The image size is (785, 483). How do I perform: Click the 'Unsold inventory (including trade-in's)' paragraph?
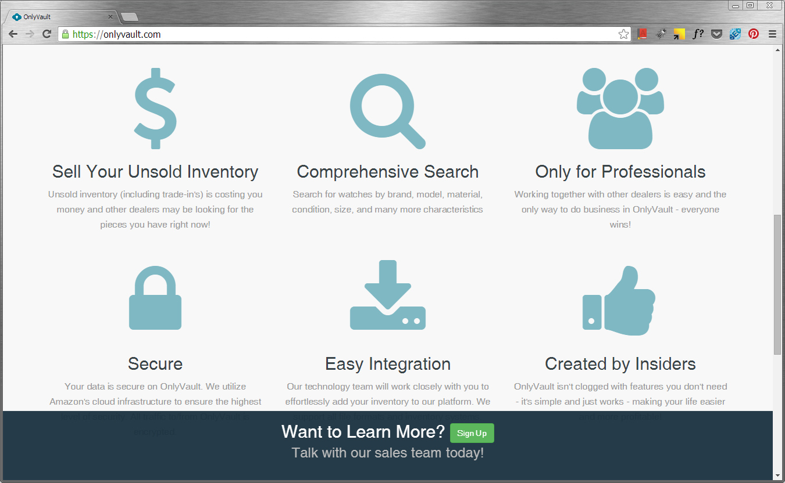155,210
